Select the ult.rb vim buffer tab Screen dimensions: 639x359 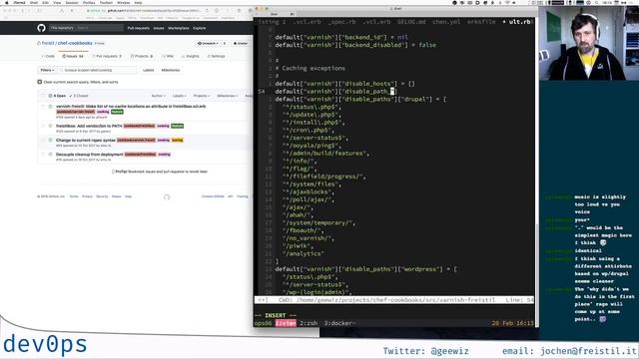coord(519,22)
